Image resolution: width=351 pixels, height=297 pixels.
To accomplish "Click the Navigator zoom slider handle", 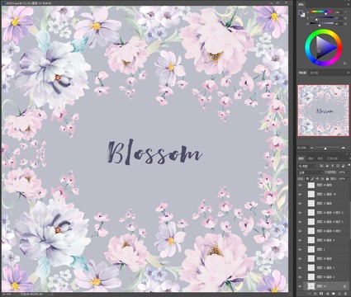I will point(325,148).
